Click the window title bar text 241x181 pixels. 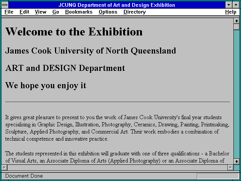[x=117, y=5]
